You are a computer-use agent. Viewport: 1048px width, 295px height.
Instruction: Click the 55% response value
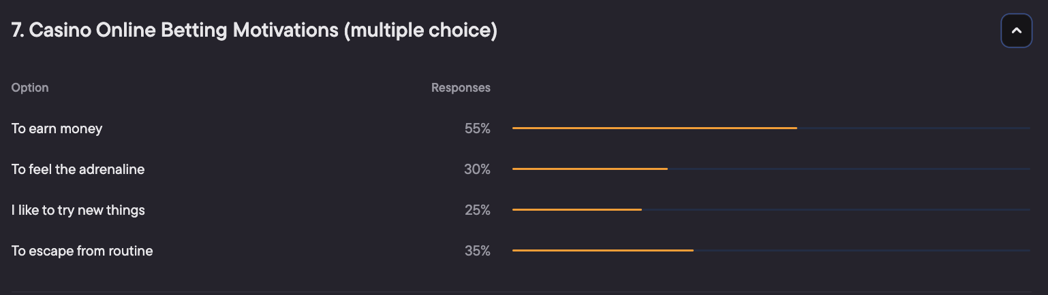pyautogui.click(x=477, y=128)
